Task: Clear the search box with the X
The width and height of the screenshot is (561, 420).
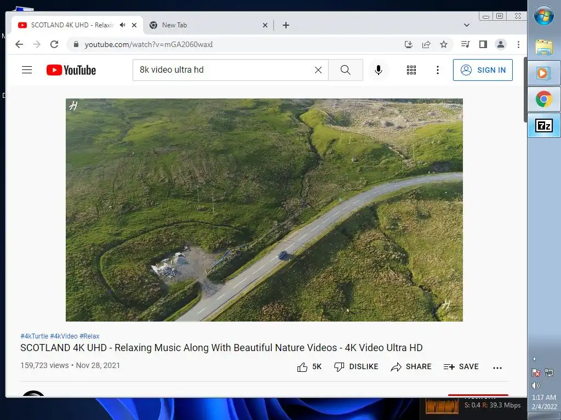Action: tap(318, 70)
